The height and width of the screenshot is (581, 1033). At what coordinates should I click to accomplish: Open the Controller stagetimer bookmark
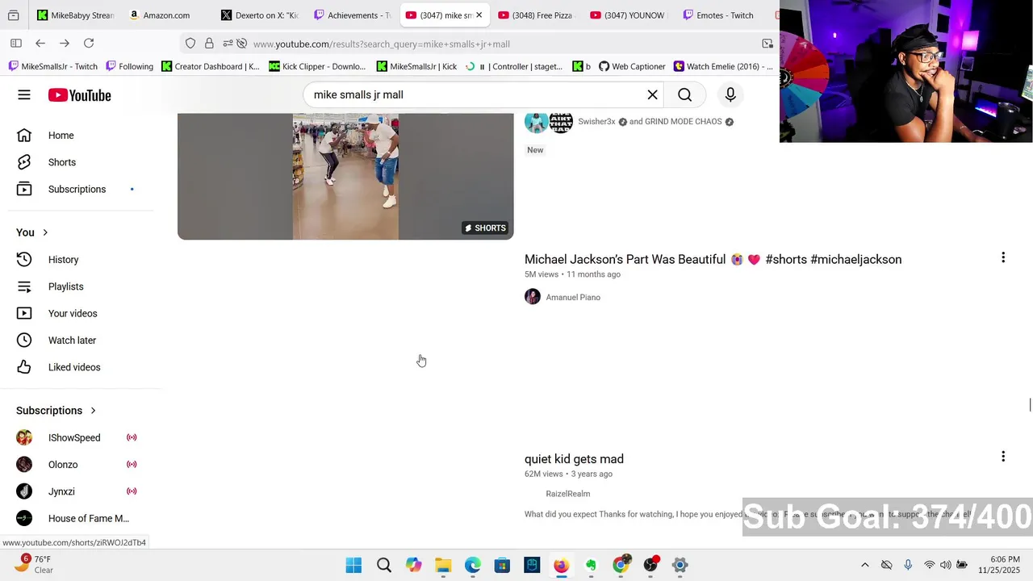click(x=514, y=66)
